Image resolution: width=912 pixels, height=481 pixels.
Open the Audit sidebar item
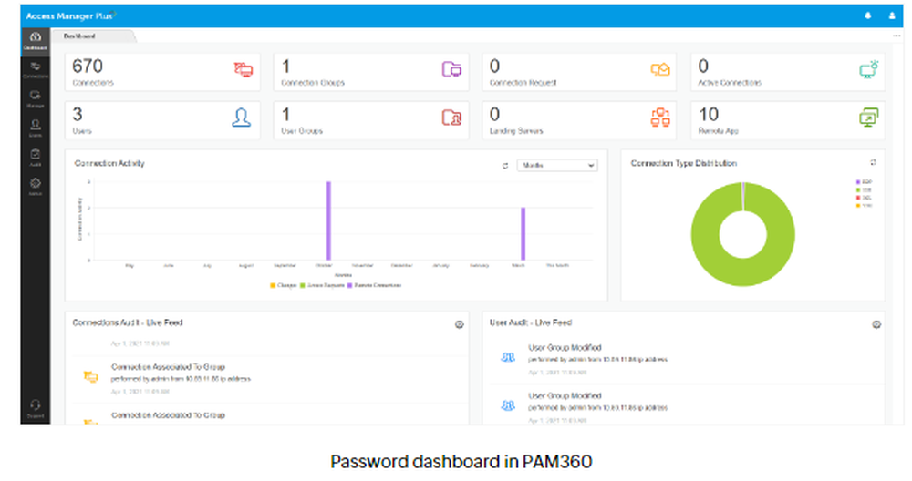click(x=35, y=158)
